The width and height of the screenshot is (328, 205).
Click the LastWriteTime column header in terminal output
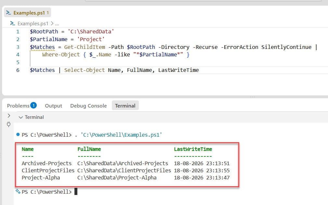click(x=193, y=149)
